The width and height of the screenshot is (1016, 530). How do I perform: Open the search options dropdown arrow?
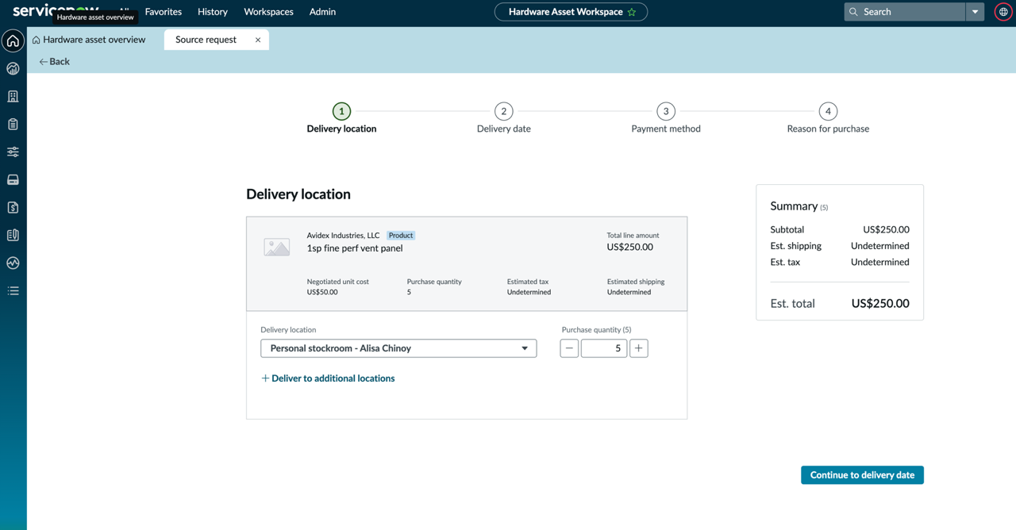(x=975, y=12)
